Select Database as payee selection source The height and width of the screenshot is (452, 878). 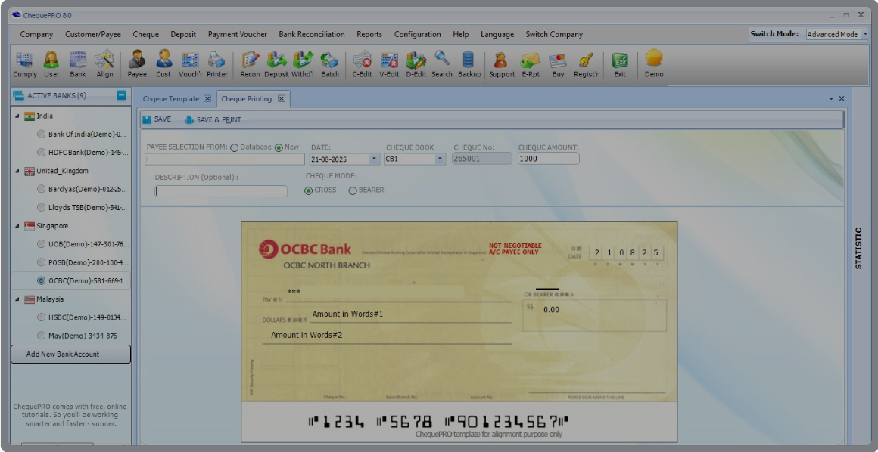coord(234,147)
